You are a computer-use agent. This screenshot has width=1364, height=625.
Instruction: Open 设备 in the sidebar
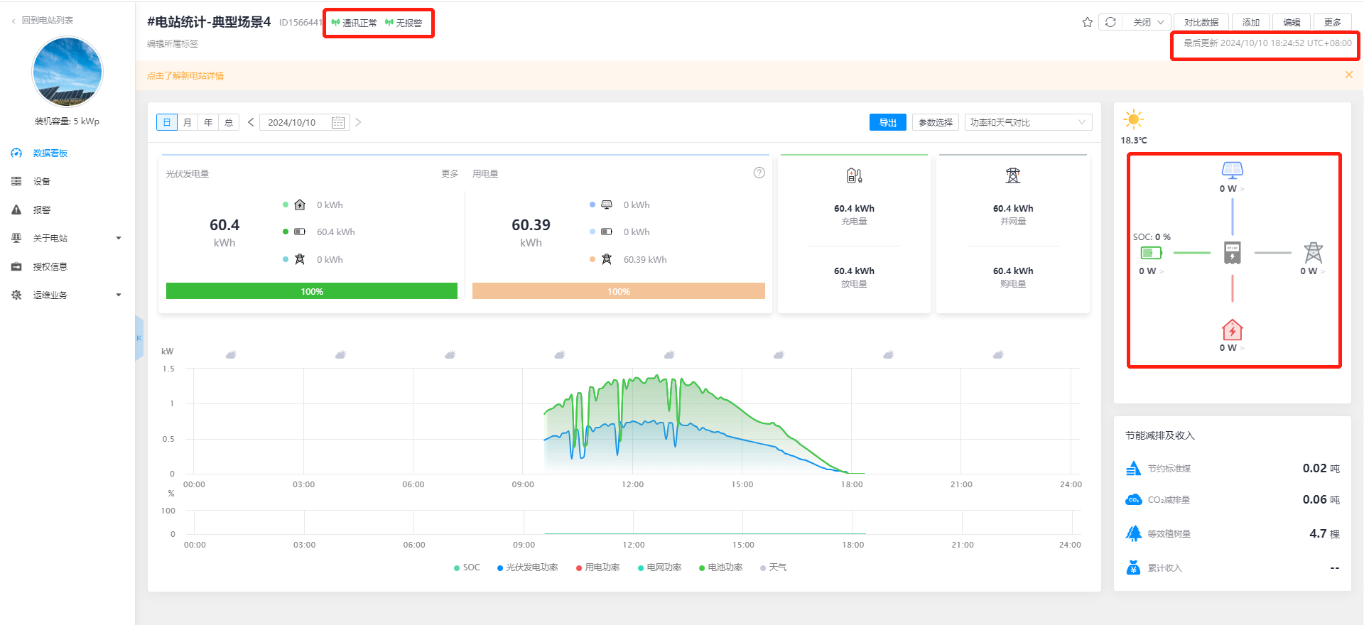(x=42, y=182)
